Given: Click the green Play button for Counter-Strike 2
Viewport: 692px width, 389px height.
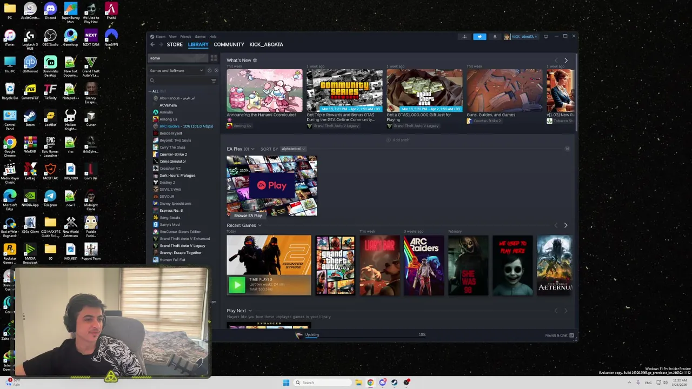Looking at the screenshot, I should (x=236, y=285).
